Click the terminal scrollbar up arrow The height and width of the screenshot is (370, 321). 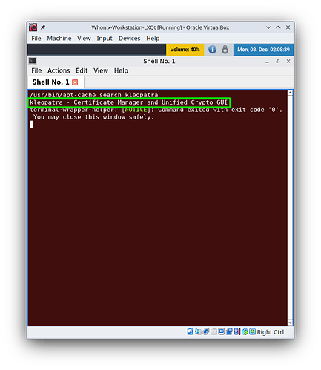tap(290, 93)
